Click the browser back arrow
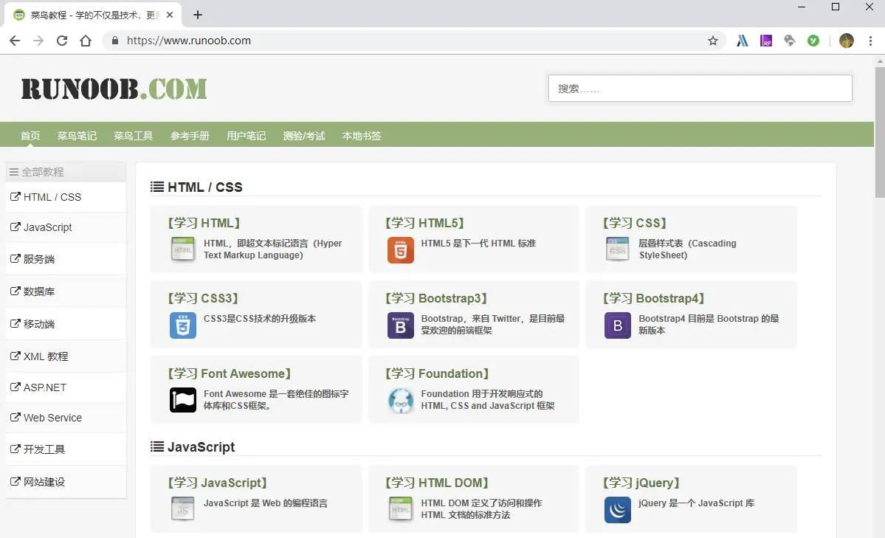This screenshot has height=538, width=885. (15, 41)
